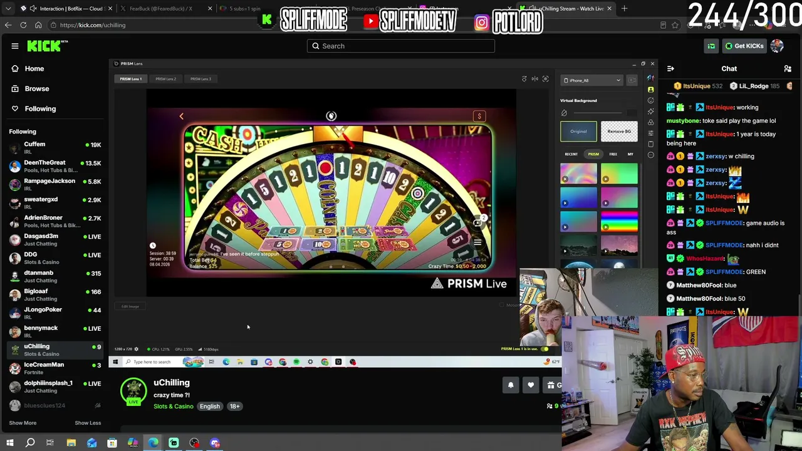The image size is (802, 451).
Task: Open the FREE backgrounds tab
Action: point(613,154)
